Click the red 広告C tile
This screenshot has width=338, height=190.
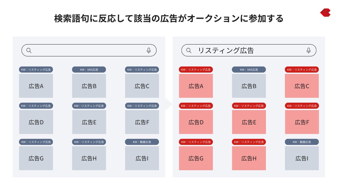click(302, 86)
